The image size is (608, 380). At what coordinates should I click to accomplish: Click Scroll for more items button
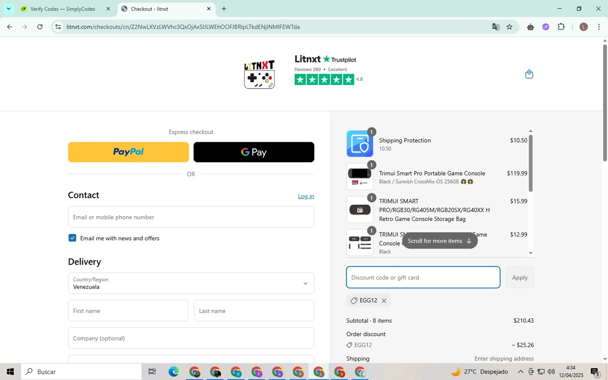point(440,241)
